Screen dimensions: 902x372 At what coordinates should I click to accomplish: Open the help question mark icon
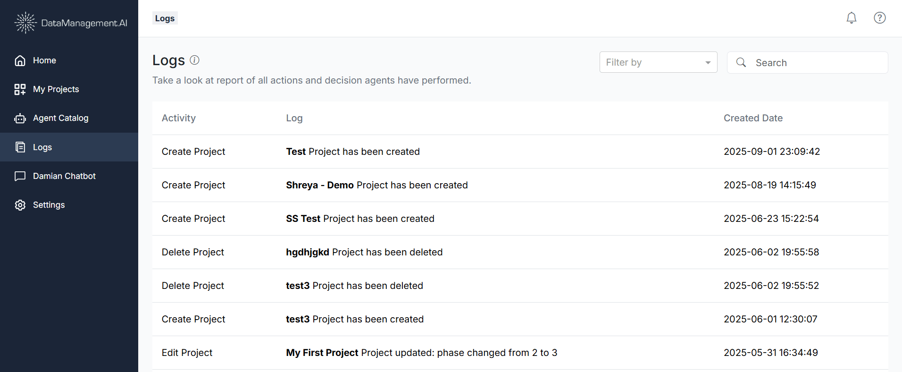click(879, 18)
